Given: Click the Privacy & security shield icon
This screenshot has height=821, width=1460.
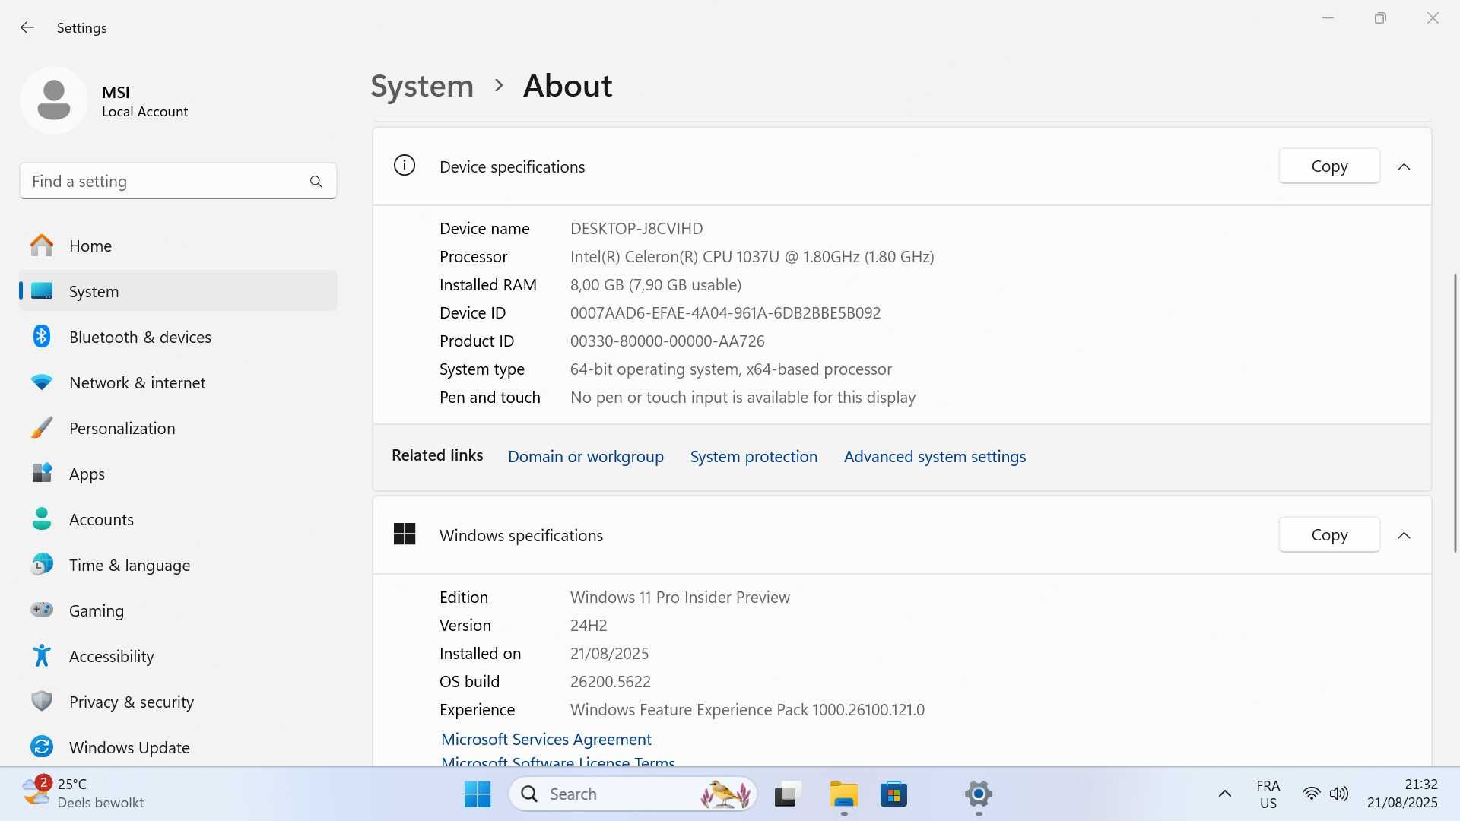Looking at the screenshot, I should (x=42, y=701).
